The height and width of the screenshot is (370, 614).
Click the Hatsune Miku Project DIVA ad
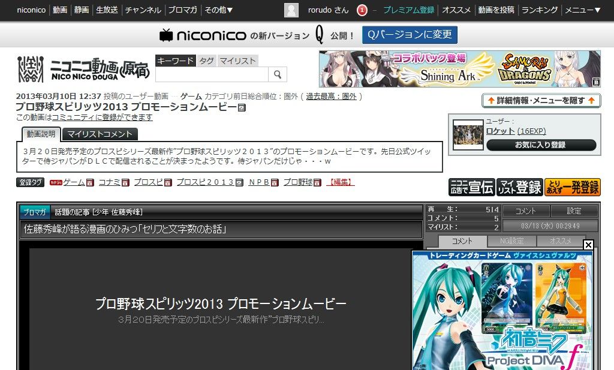pyautogui.click(x=502, y=311)
